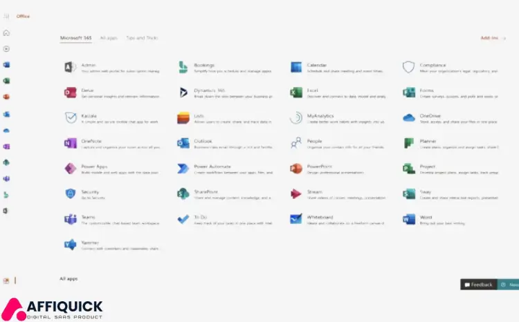Open the Sway app icon
The height and width of the screenshot is (322, 519).
409,194
